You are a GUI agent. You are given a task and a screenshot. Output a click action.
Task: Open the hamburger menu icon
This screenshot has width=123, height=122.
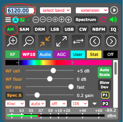[x=8, y=20]
